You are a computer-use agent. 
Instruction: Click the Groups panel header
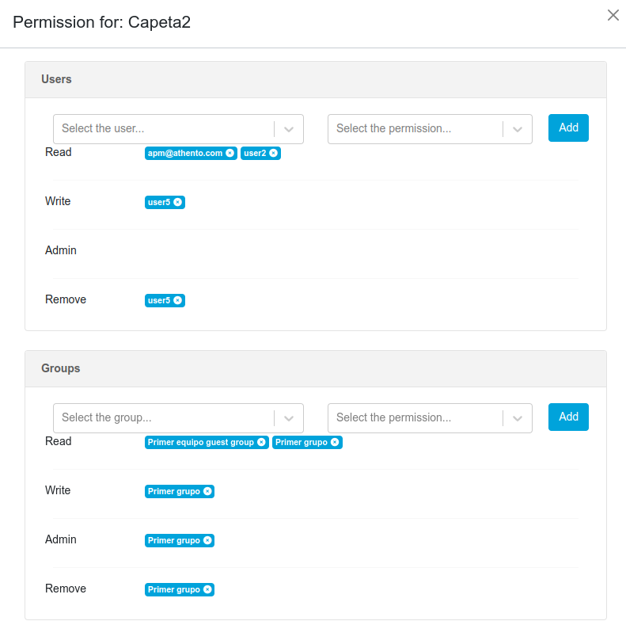(x=316, y=369)
